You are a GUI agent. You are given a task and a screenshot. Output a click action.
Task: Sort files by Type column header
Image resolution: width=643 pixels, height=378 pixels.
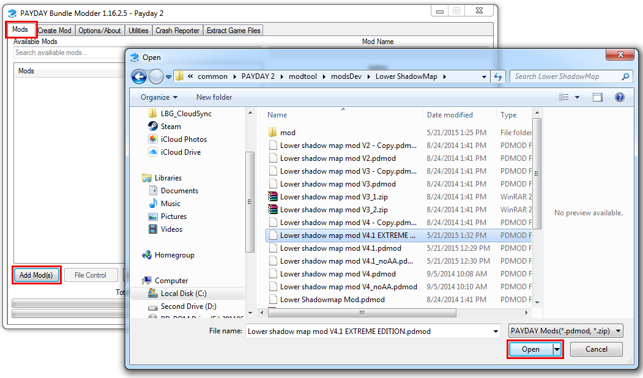(515, 115)
